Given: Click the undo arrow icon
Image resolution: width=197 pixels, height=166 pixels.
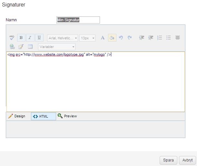Looking at the screenshot, I should [121, 38].
